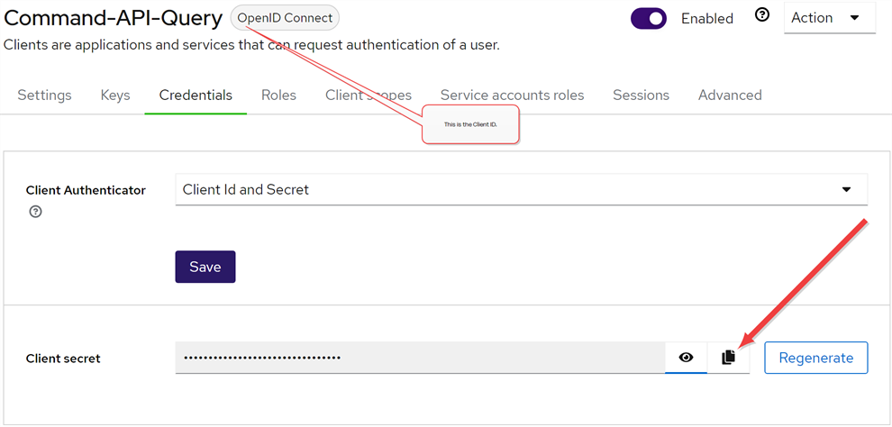Image resolution: width=892 pixels, height=427 pixels.
Task: Open the Action dropdown menu
Action: [830, 18]
